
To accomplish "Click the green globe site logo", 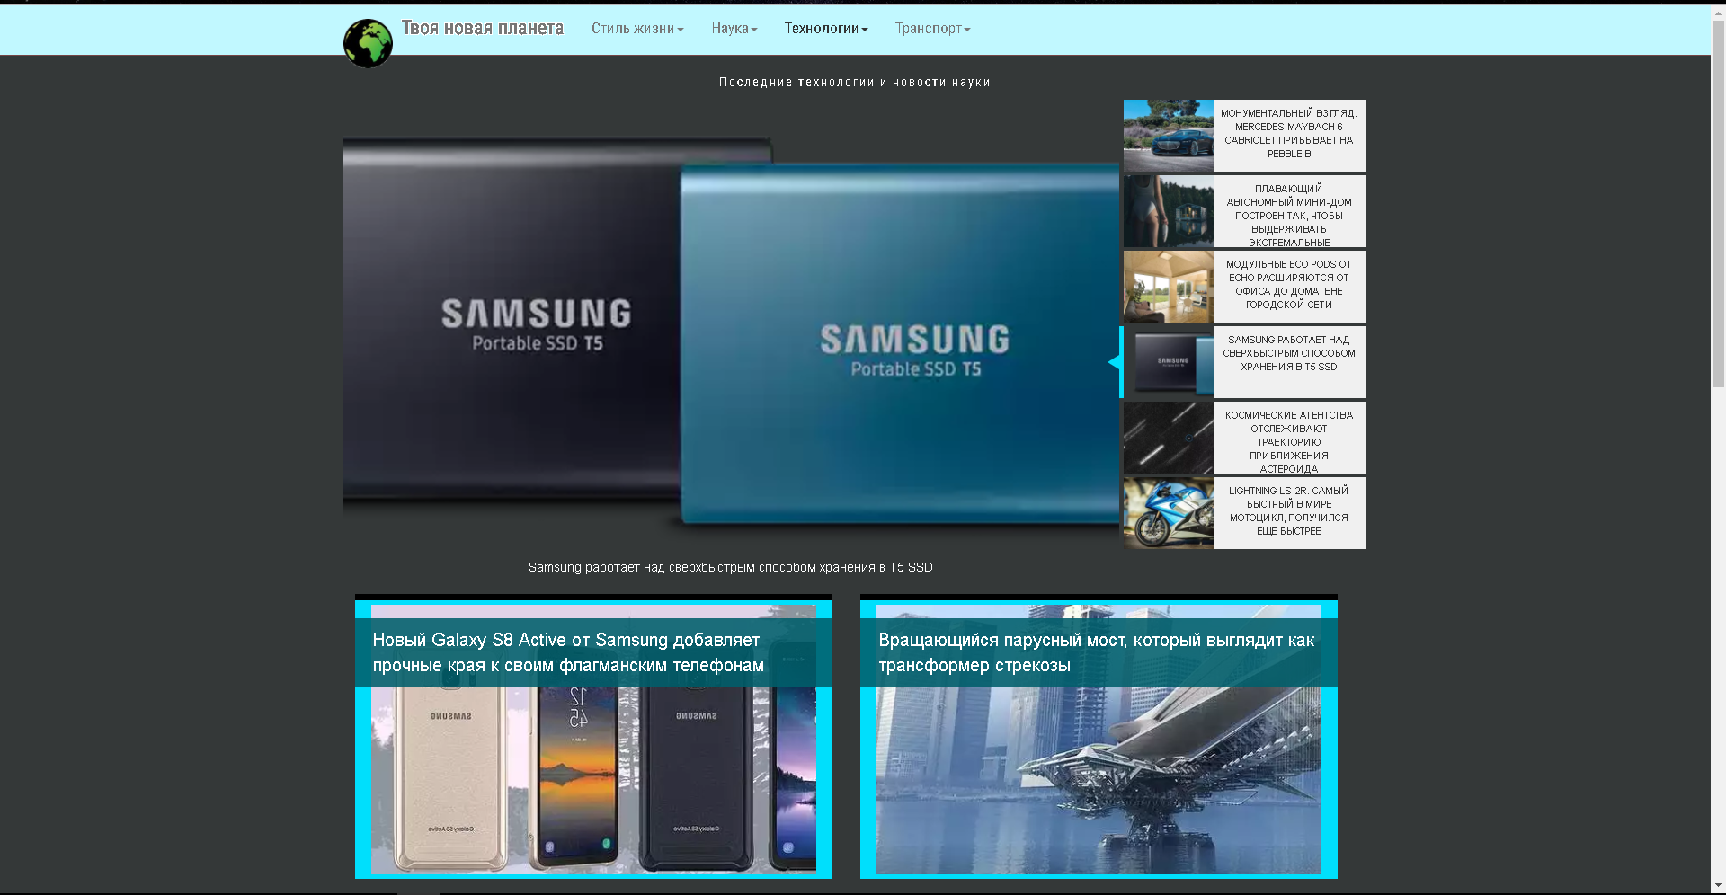I will click(368, 43).
